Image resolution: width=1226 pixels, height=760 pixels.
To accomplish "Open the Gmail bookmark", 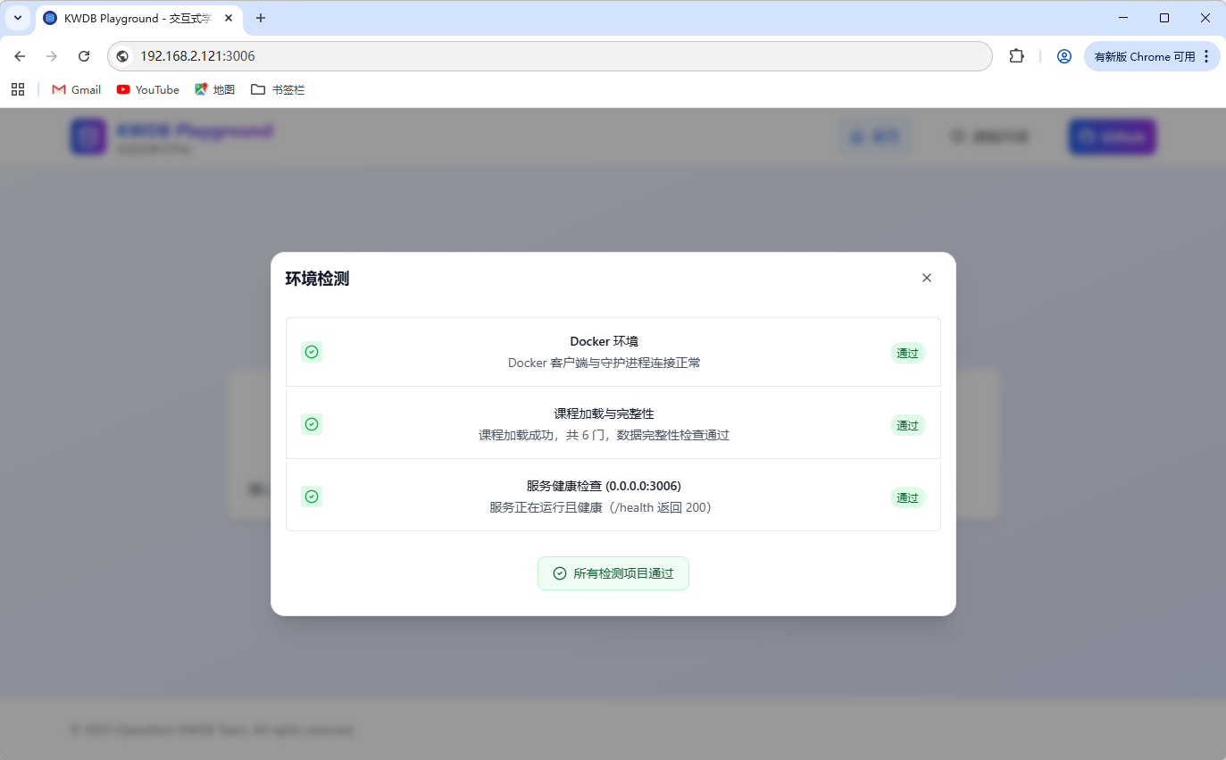I will (x=77, y=89).
